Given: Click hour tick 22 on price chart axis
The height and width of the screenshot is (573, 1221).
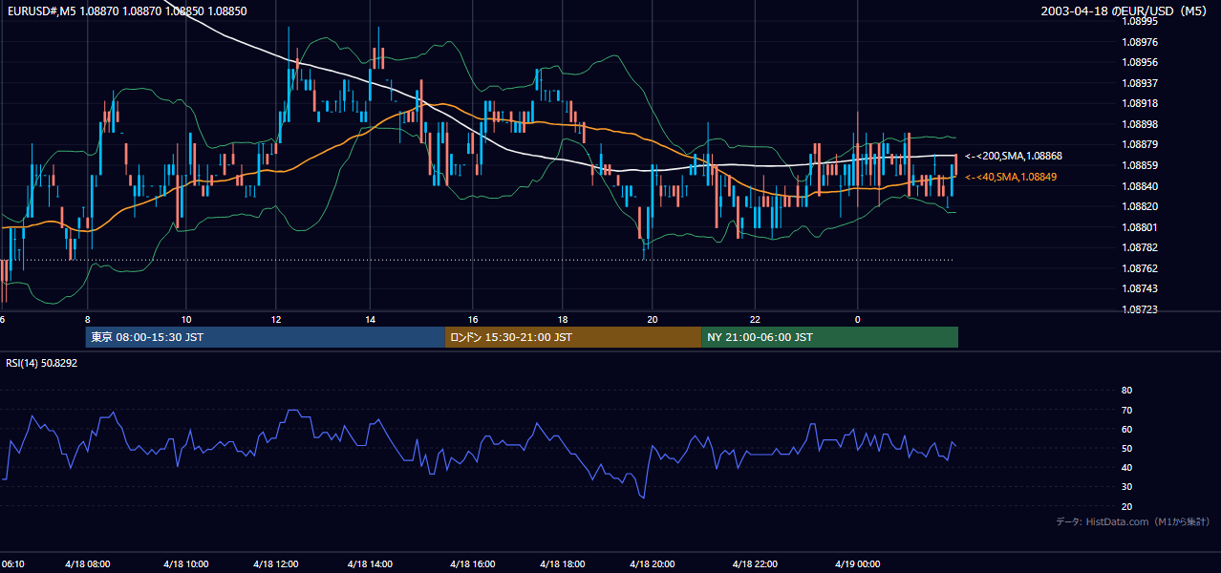Looking at the screenshot, I should (755, 319).
